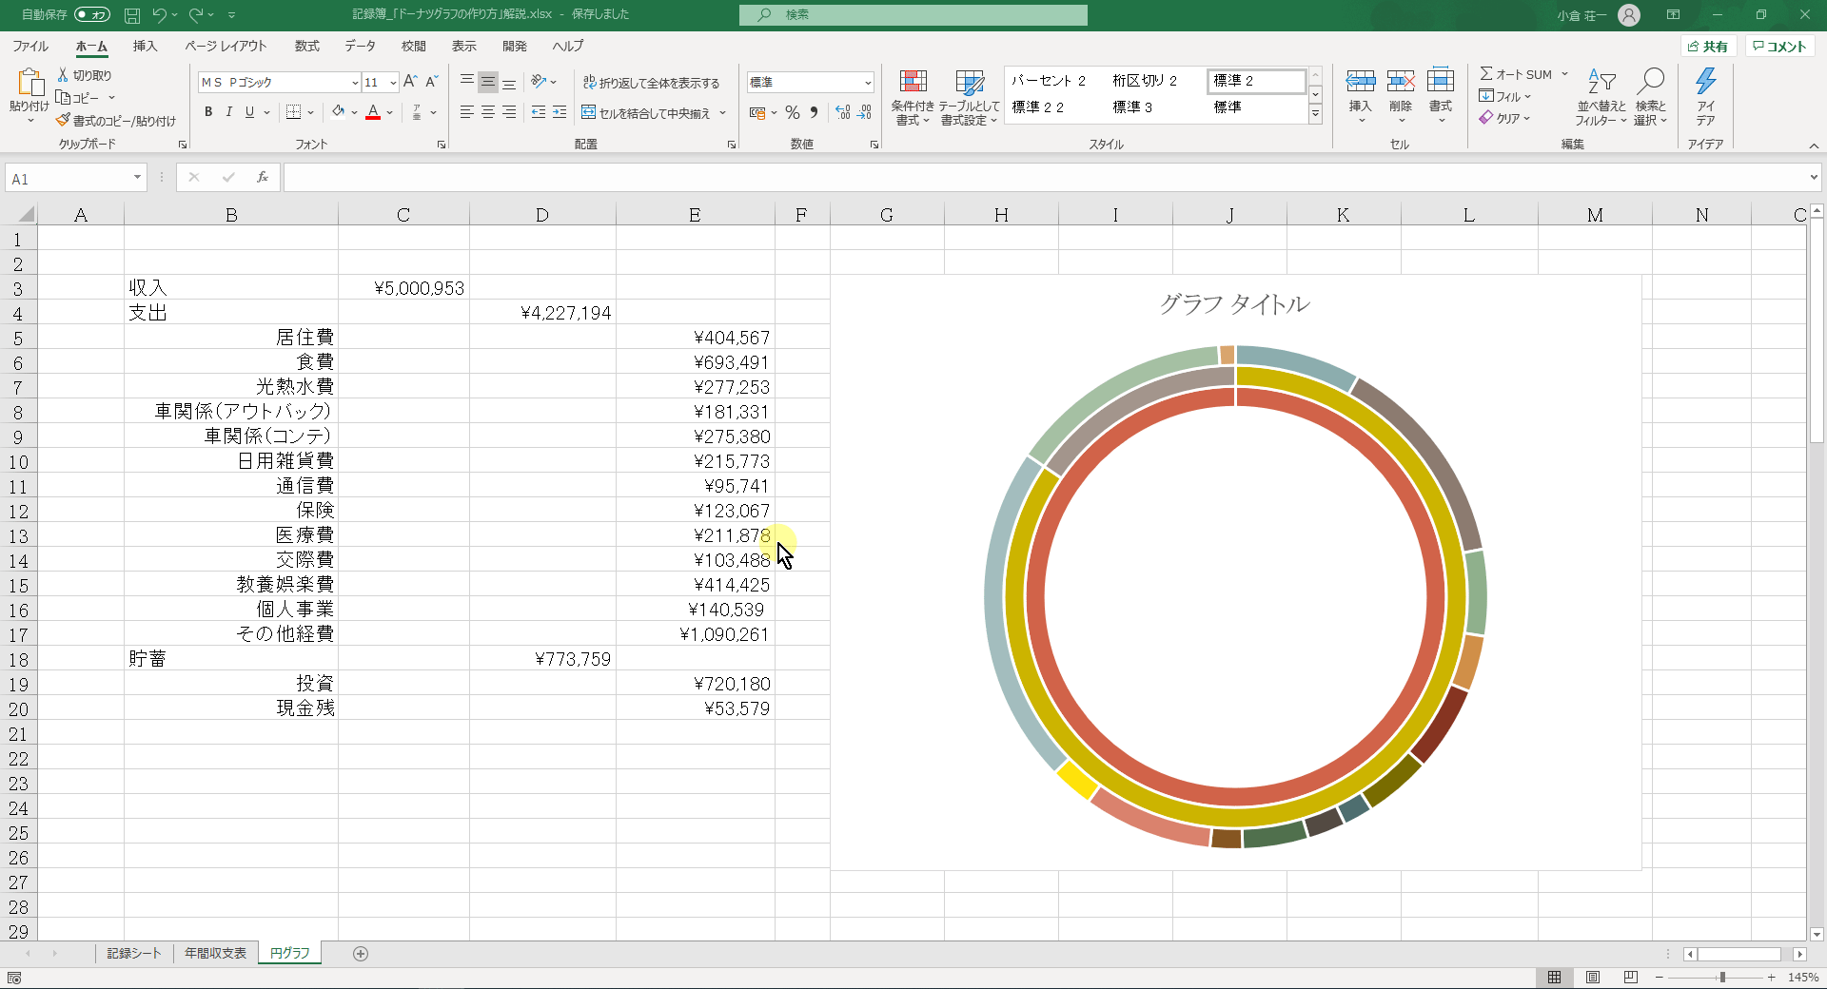Click the Save icon in title bar
Image resolution: width=1827 pixels, height=989 pixels.
132,15
